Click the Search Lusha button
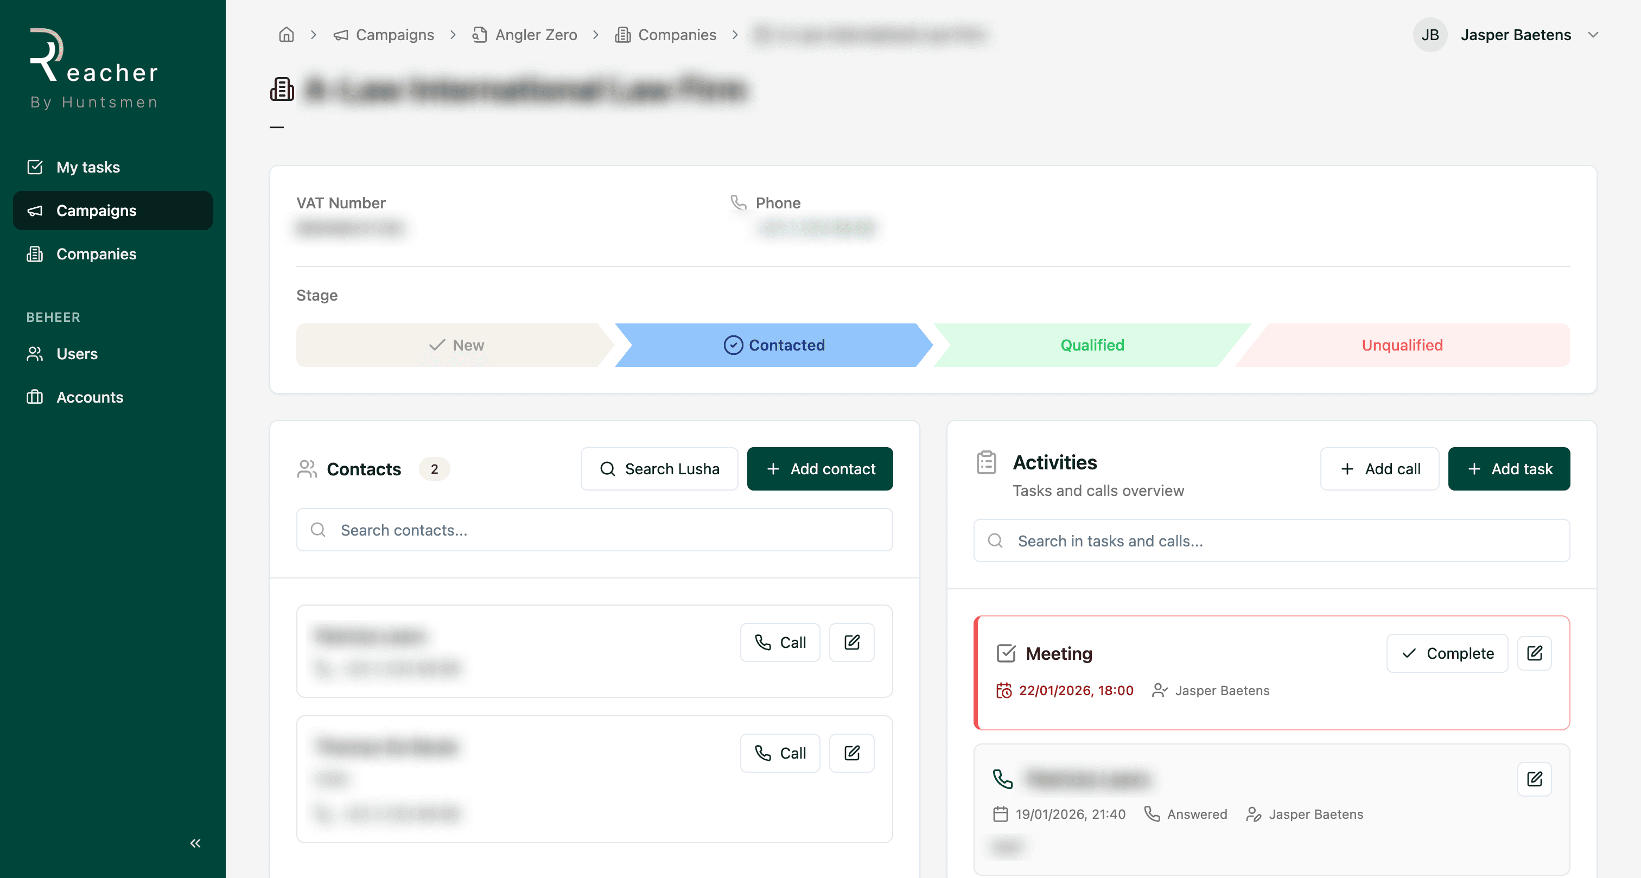This screenshot has width=1641, height=878. pos(659,469)
